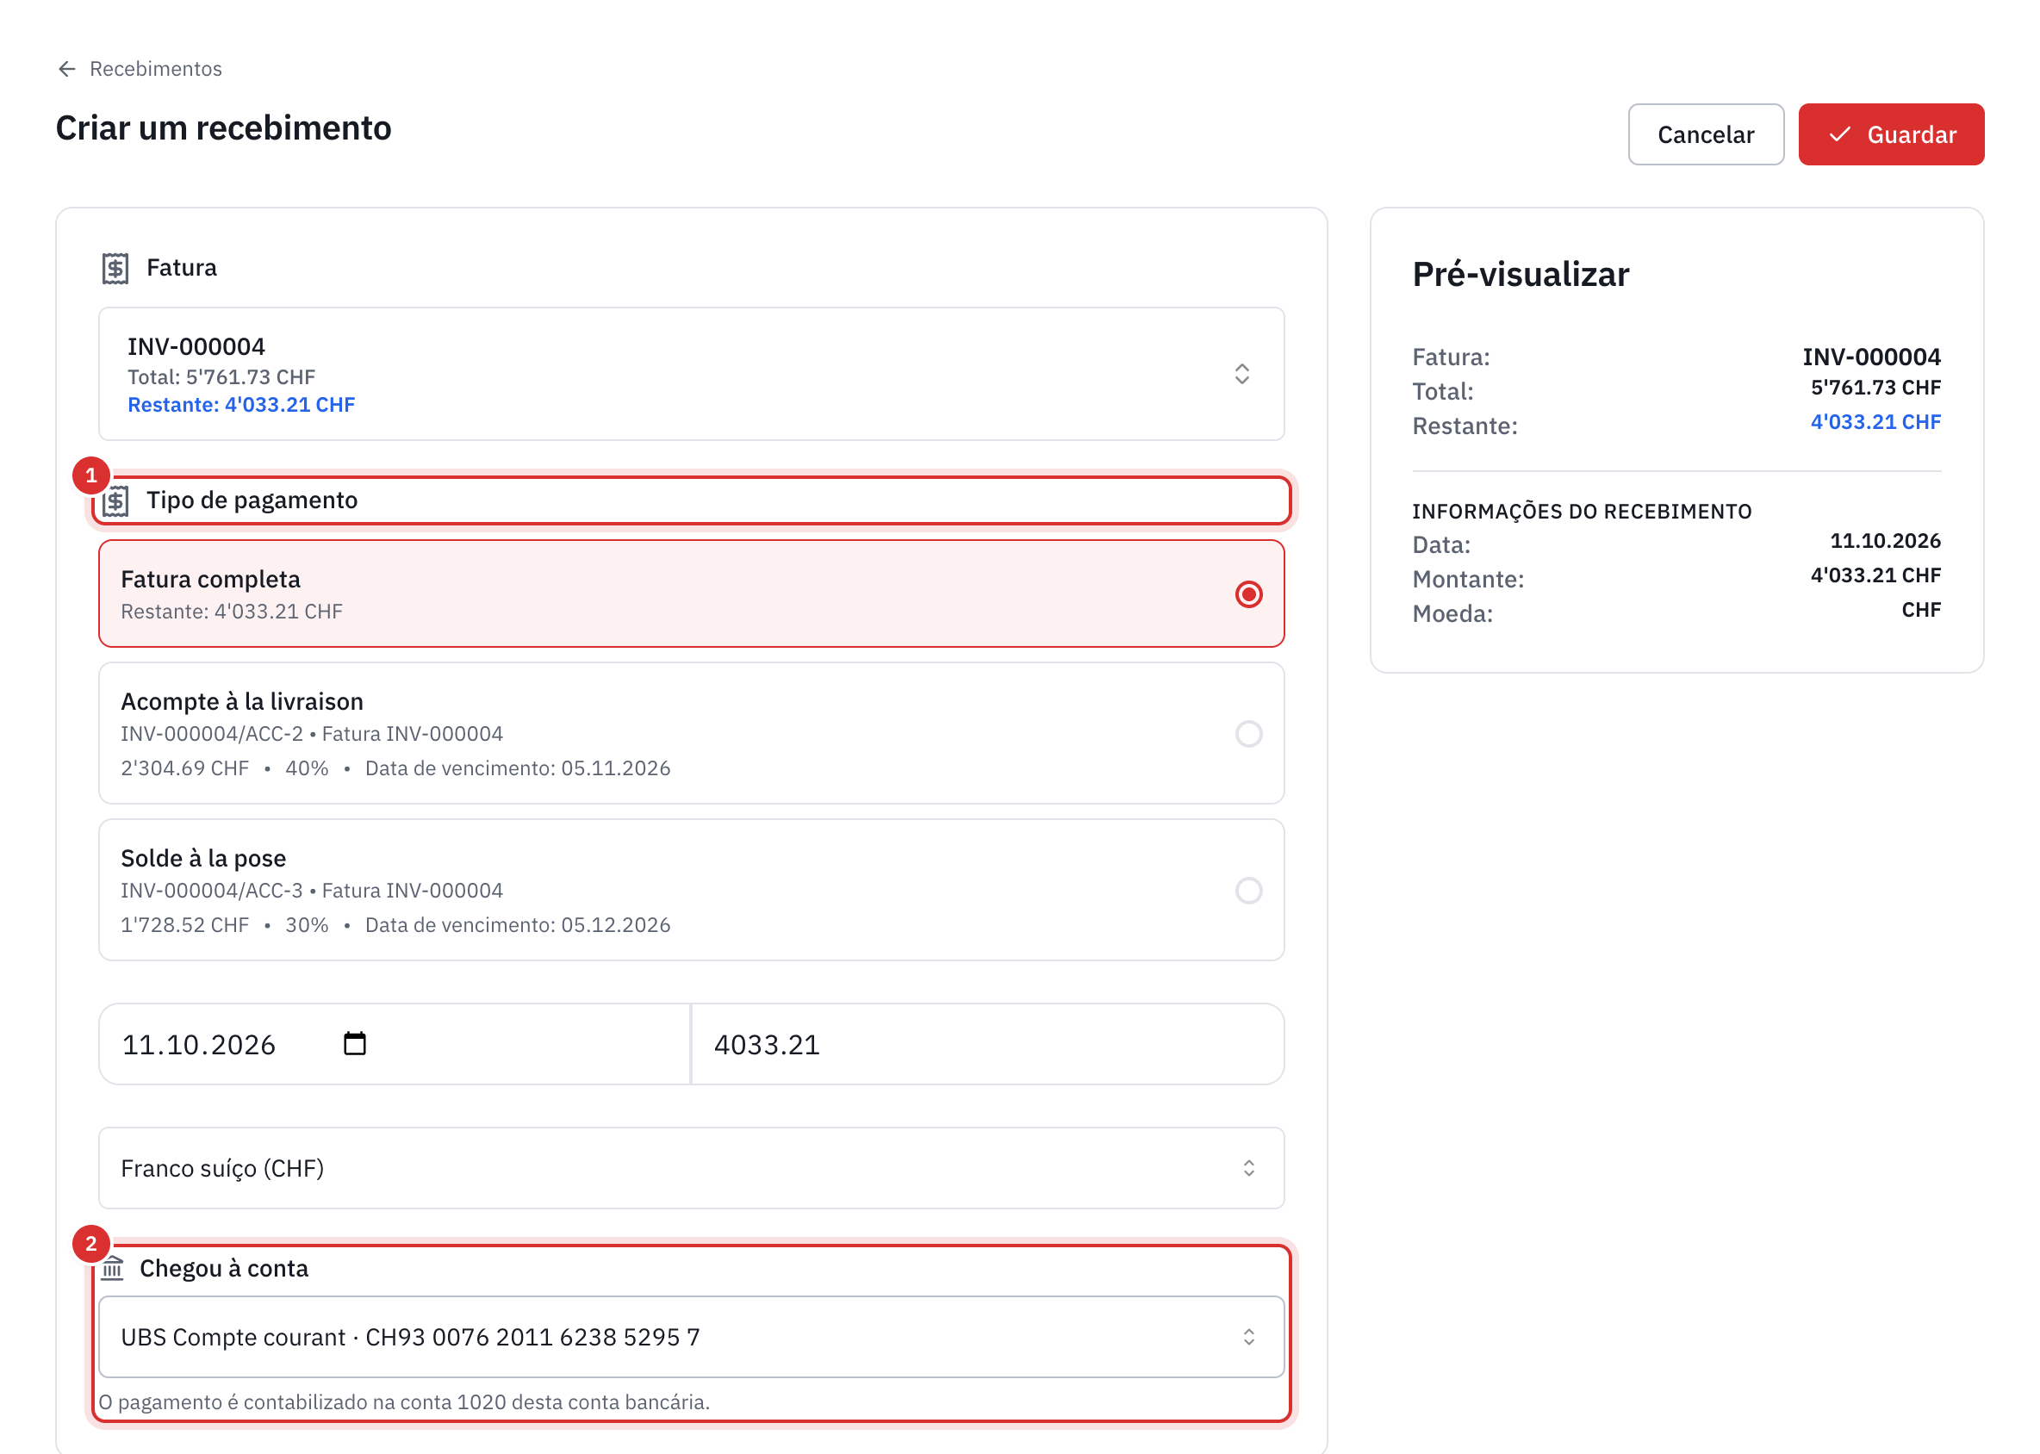This screenshot has height=1454, width=2040.
Task: Open the UBS Compte courant account dropdown
Action: pyautogui.click(x=692, y=1338)
